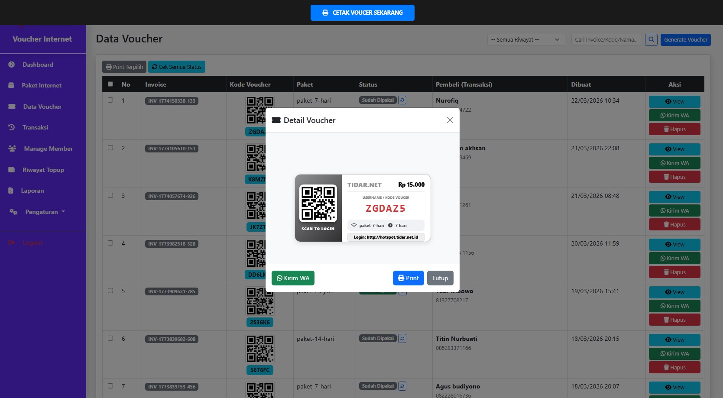The image size is (723, 398).
Task: Open Dashboard from sidebar
Action: pos(38,65)
